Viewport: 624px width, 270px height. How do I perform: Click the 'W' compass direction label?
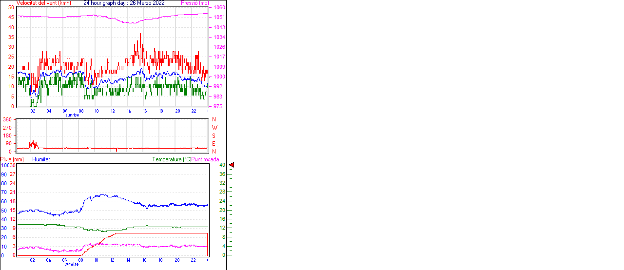(214, 128)
